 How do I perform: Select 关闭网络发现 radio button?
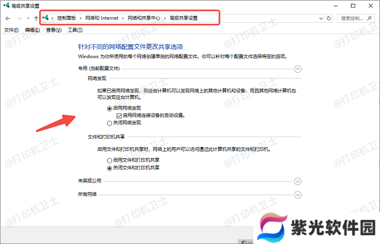(x=110, y=123)
